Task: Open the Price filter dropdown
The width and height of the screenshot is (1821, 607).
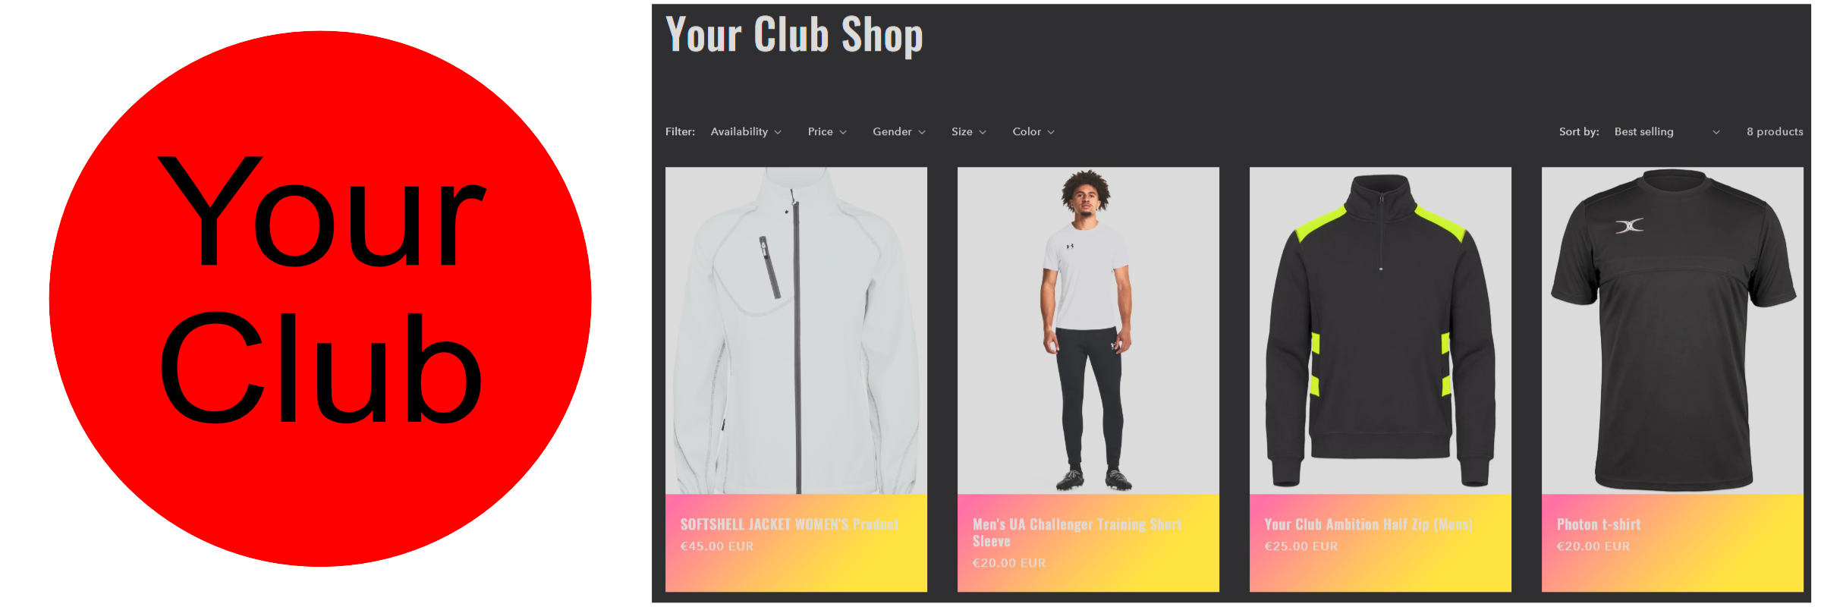Action: [827, 131]
